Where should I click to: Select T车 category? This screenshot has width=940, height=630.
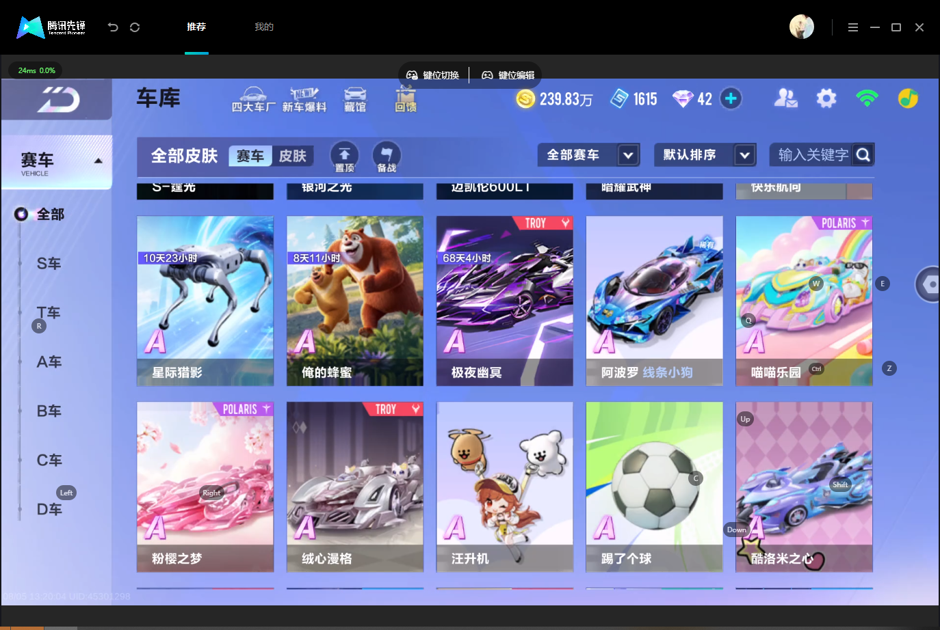49,313
